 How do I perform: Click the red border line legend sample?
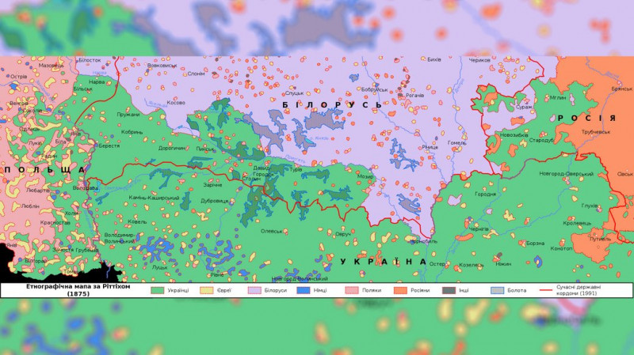coord(547,290)
